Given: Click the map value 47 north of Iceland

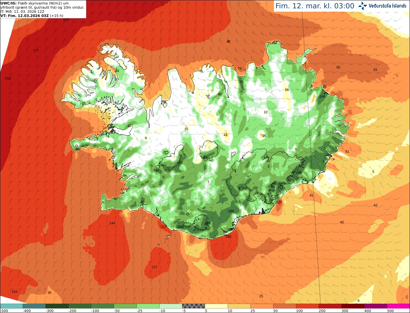Looking at the screenshot, I should 228,42.
